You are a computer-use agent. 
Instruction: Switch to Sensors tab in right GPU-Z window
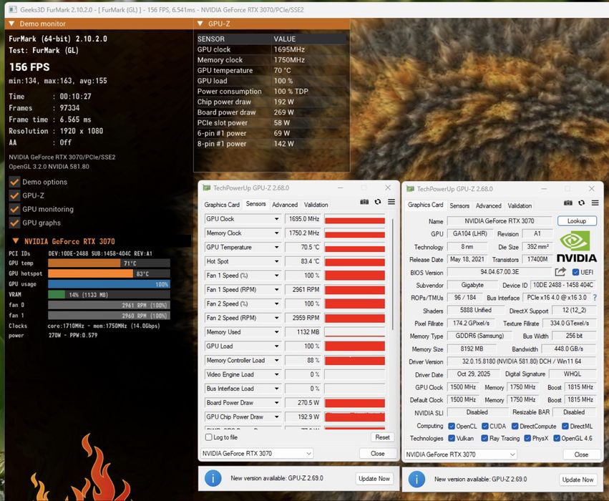[x=459, y=206]
